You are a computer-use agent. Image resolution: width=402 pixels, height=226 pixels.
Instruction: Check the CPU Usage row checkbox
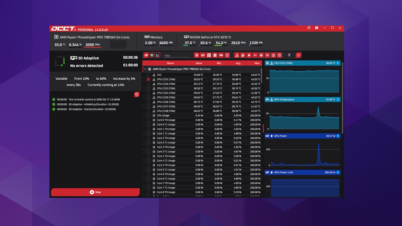point(148,116)
